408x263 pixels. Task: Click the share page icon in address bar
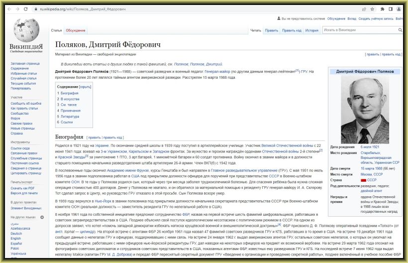364,9
